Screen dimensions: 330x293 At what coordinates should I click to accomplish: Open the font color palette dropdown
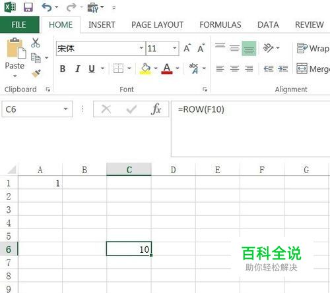(x=178, y=68)
